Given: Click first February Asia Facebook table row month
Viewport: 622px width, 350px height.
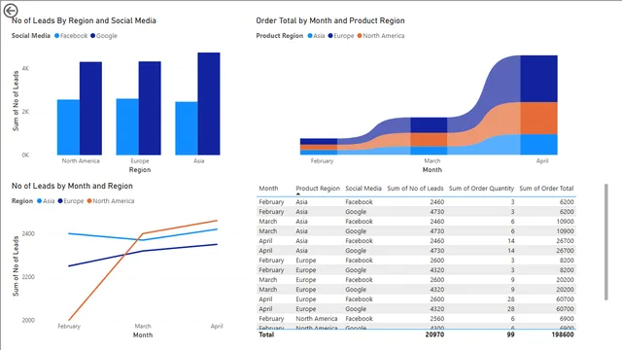Looking at the screenshot, I should click(271, 202).
